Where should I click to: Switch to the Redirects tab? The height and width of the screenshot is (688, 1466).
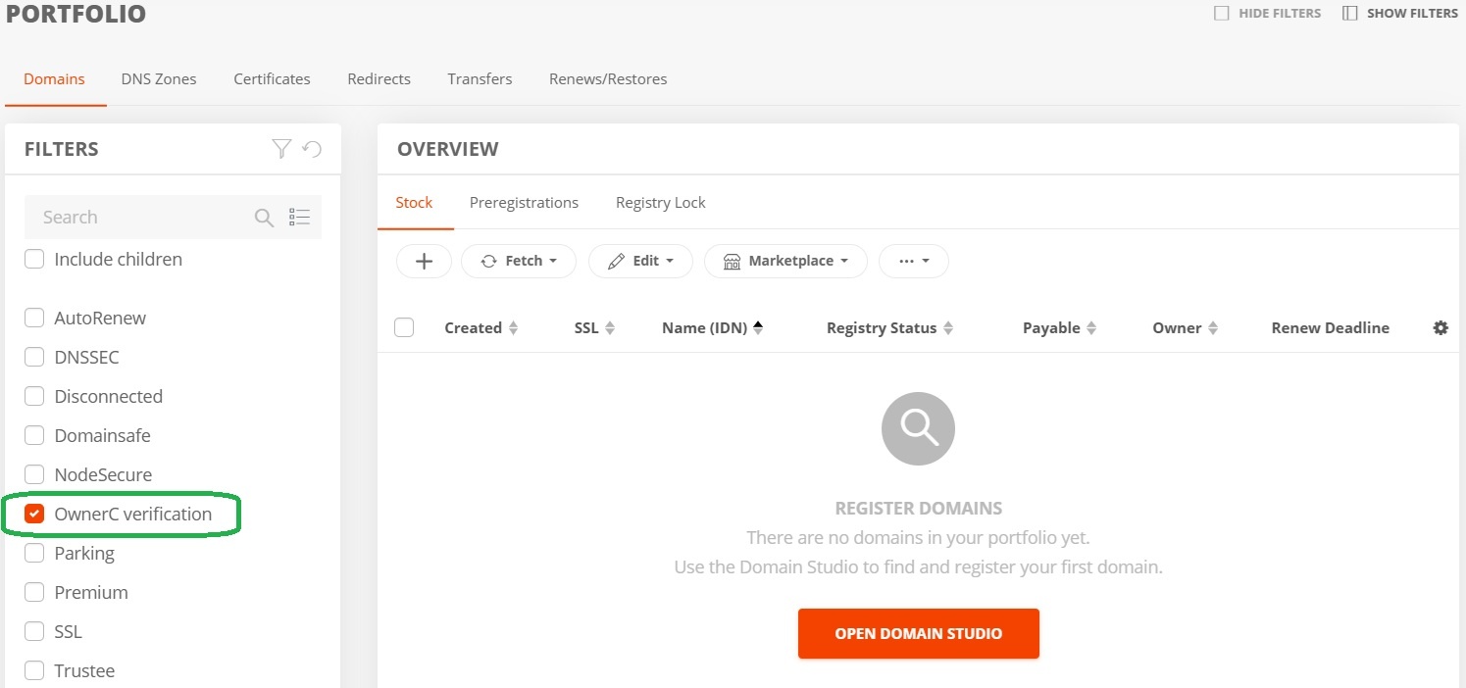pyautogui.click(x=379, y=79)
